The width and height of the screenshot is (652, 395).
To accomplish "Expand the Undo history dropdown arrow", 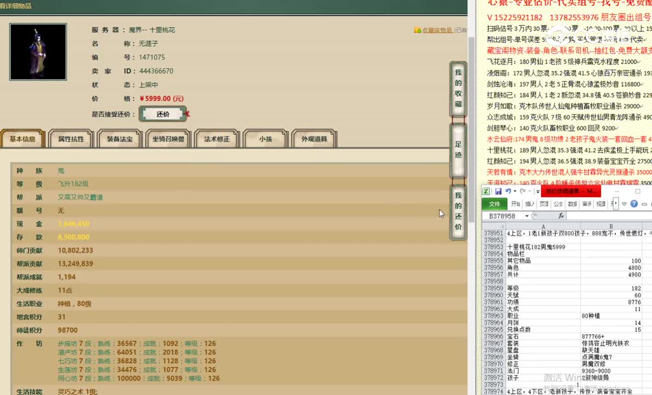I will click(x=514, y=191).
